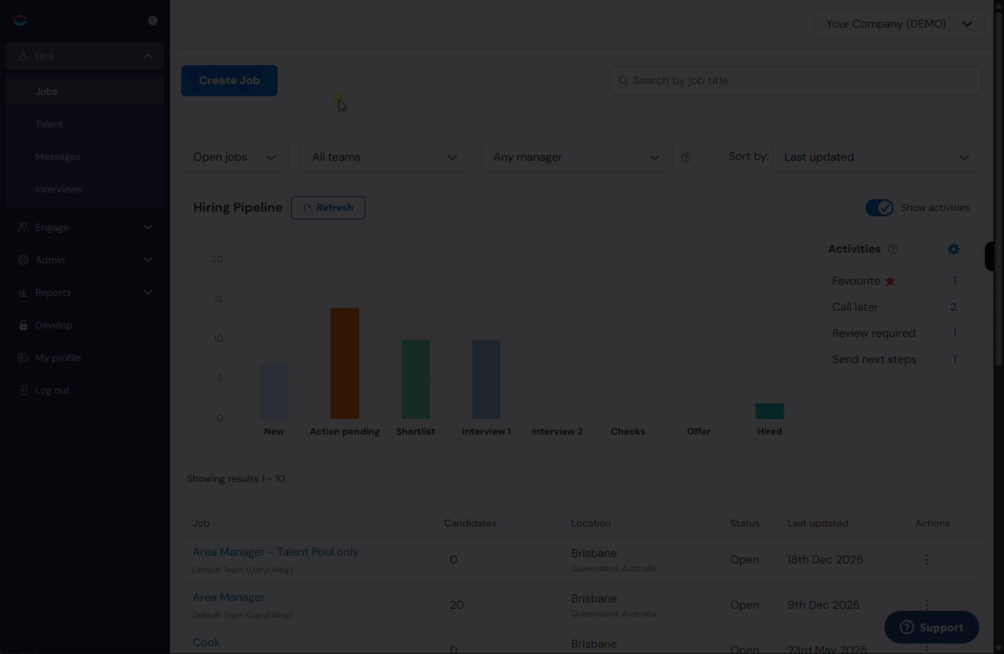The image size is (1004, 654).
Task: Toggle the Show activities switch
Action: (x=879, y=207)
